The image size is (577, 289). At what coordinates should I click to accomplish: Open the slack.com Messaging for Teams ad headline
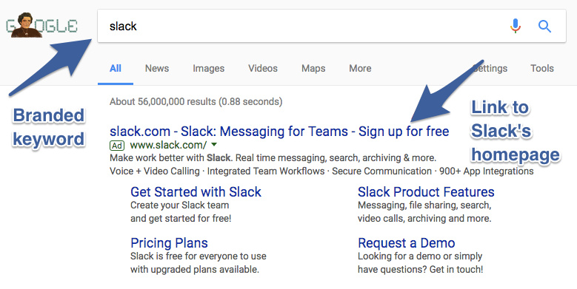(x=279, y=131)
